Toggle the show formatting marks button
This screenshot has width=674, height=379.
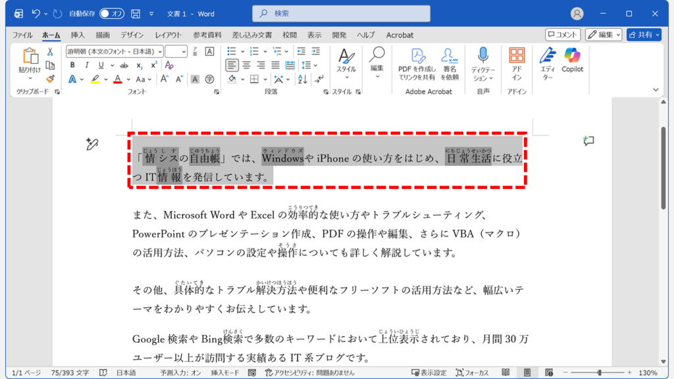pos(319,78)
